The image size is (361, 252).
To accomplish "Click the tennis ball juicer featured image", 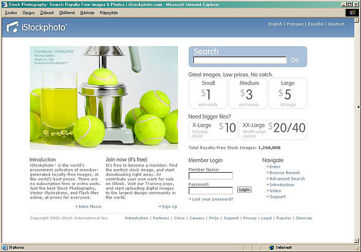I will [104, 97].
